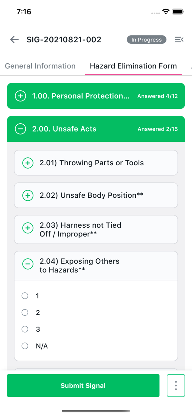Viewport: 192px width, 416px height.
Task: Switch to General Information tab
Action: point(40,66)
